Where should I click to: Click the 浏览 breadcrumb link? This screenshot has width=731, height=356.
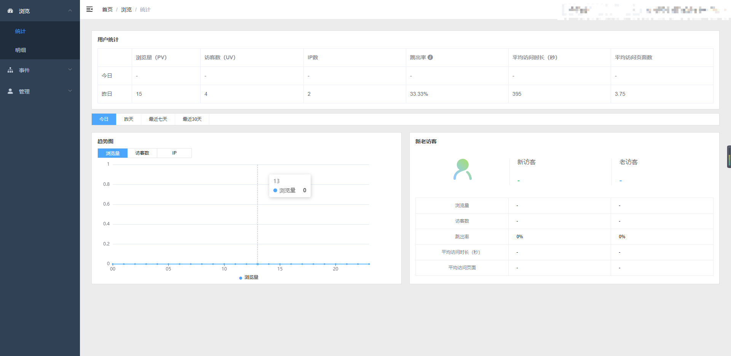click(x=126, y=9)
